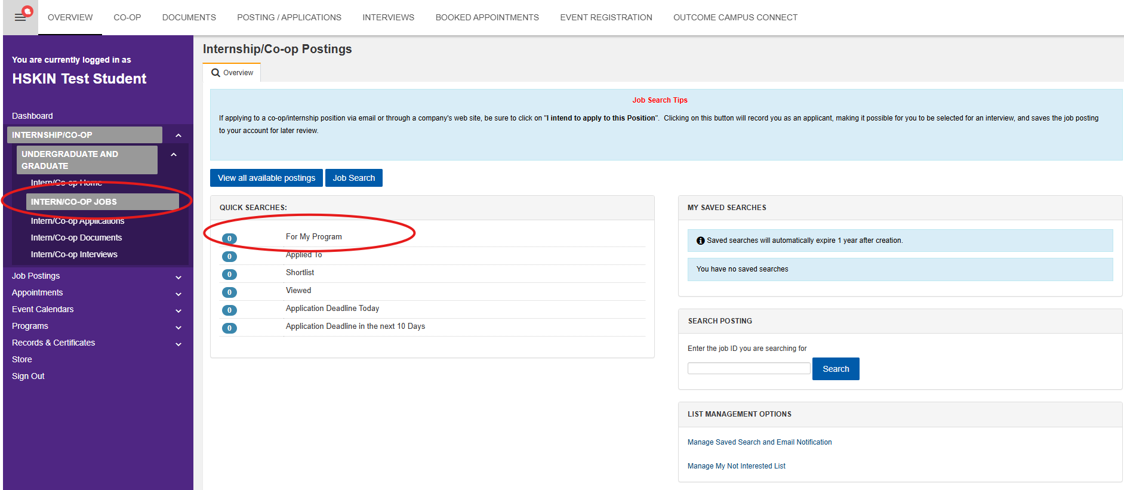The height and width of the screenshot is (490, 1124).
Task: Open the Manage My Not Interested List link
Action: click(736, 466)
